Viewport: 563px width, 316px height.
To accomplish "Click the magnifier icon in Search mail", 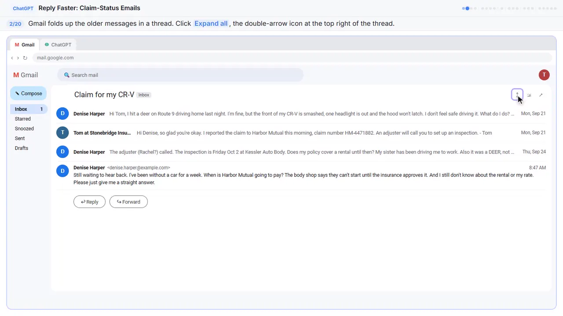I will coord(67,75).
